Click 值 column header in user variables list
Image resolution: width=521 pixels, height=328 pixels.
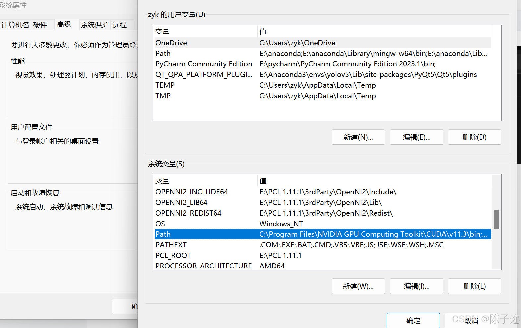374,31
